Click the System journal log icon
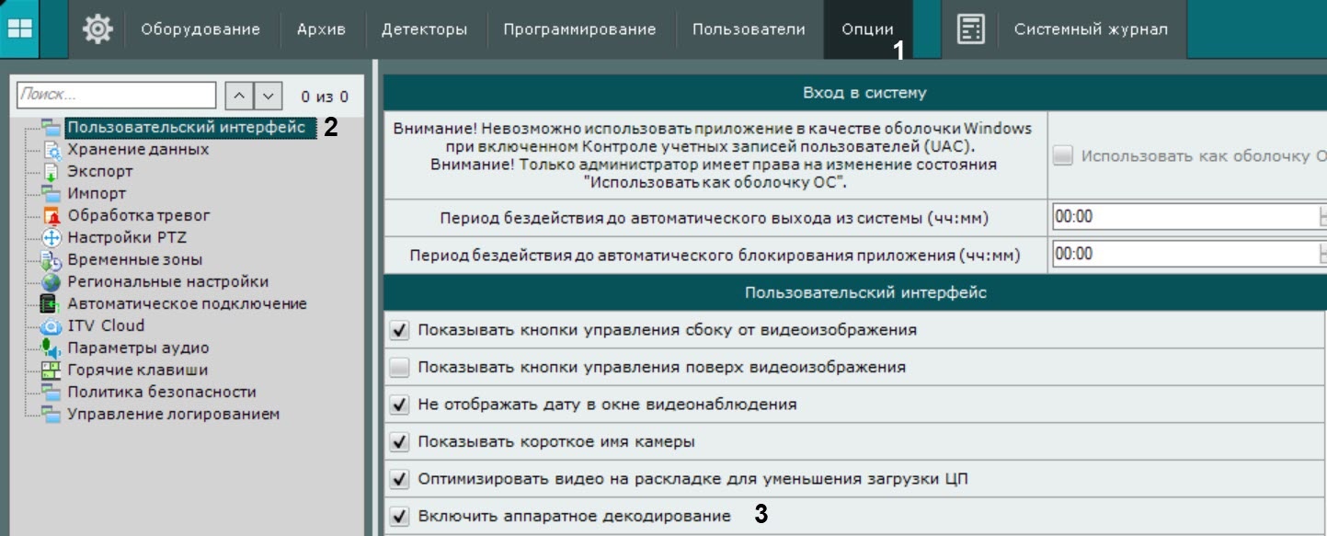The width and height of the screenshot is (1327, 536). (x=970, y=29)
